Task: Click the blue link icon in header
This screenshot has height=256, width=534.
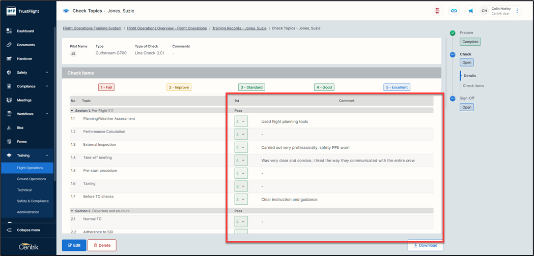Action: pyautogui.click(x=454, y=11)
